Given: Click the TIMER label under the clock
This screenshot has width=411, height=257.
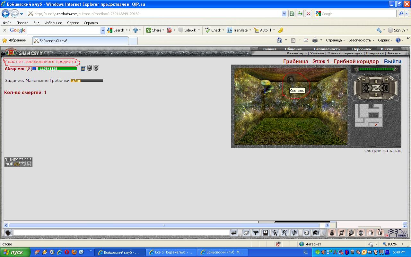Looking at the screenshot, I should (x=402, y=235).
